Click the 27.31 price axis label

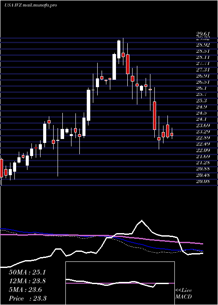coord(203,70)
